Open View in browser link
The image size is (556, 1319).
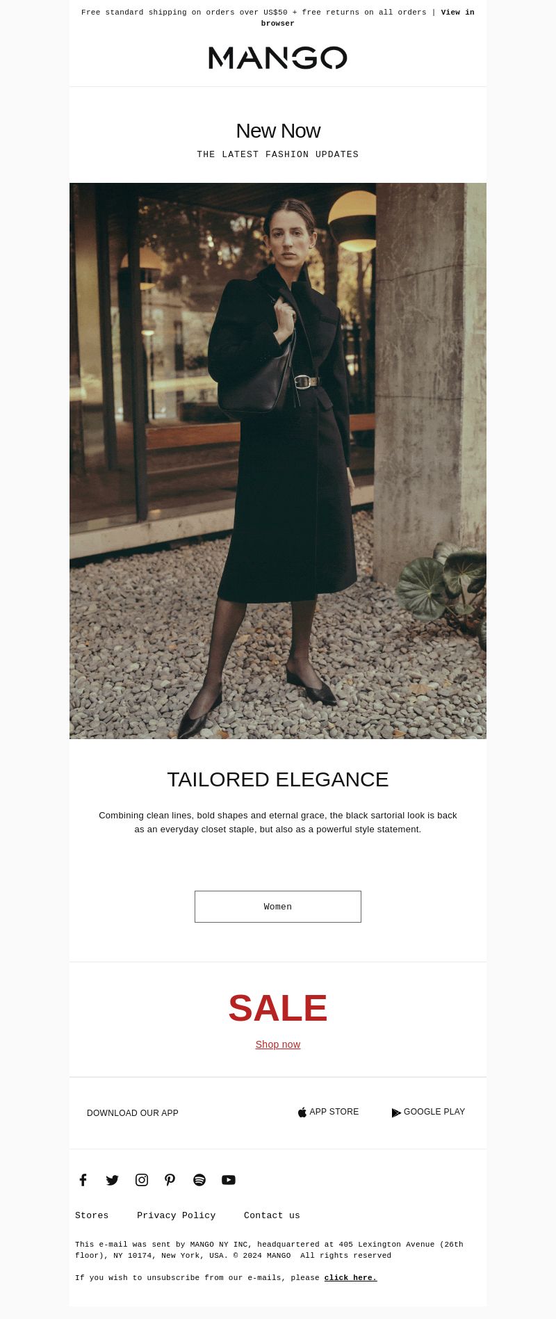(x=368, y=18)
